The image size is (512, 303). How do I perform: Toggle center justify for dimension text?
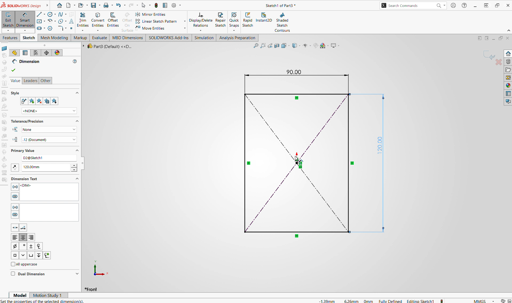(x=23, y=237)
